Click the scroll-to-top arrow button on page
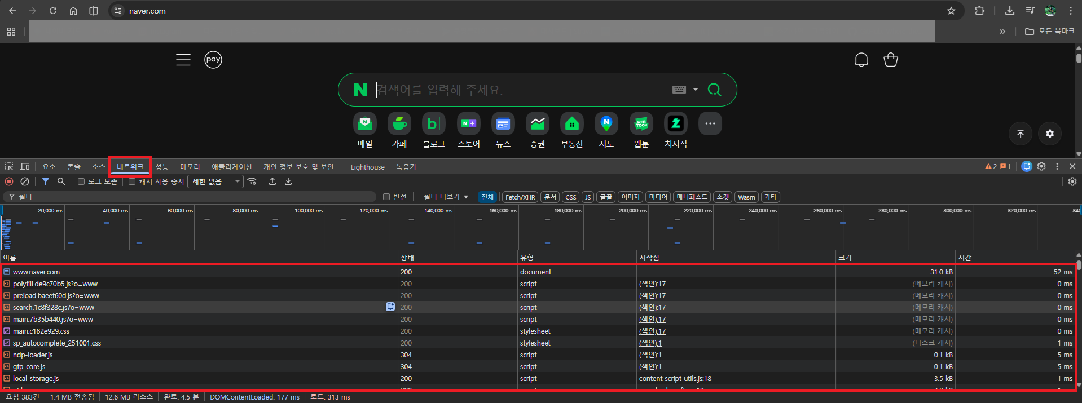 1021,134
